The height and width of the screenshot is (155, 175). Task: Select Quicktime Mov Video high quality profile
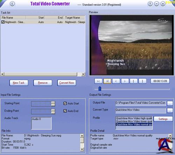pyautogui.click(x=134, y=118)
